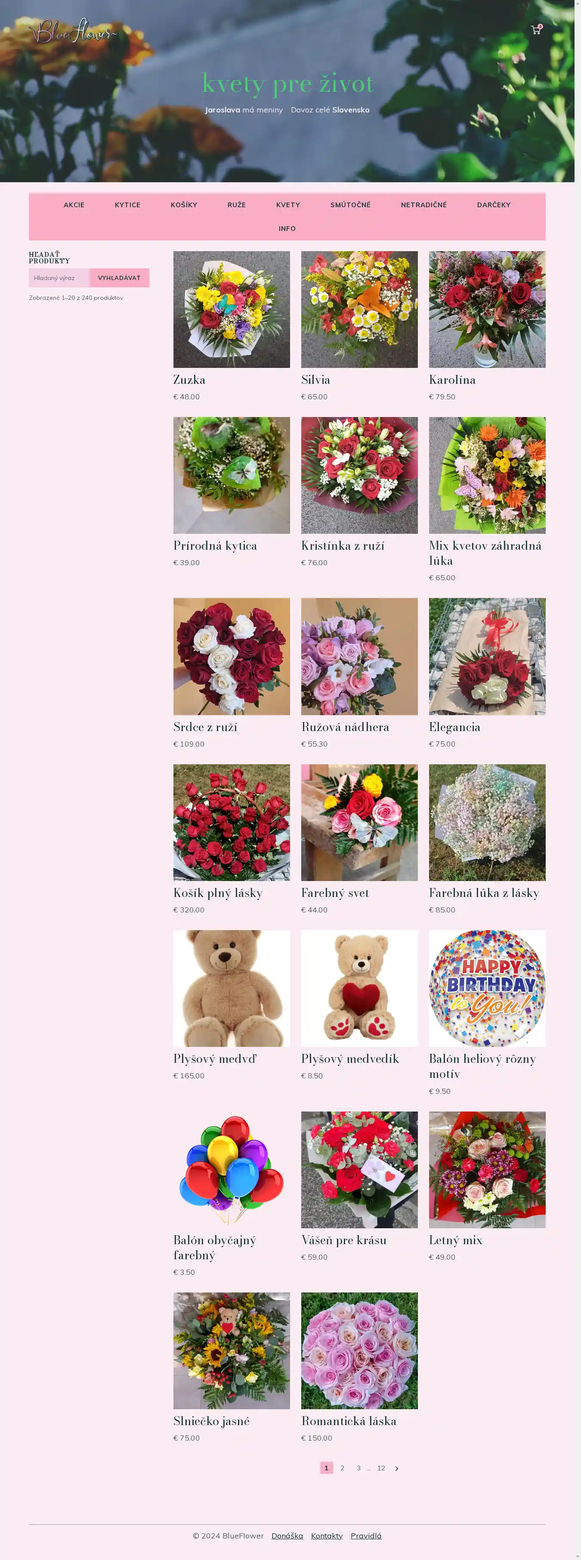
Task: Open the KYTICE menu item
Action: (127, 206)
